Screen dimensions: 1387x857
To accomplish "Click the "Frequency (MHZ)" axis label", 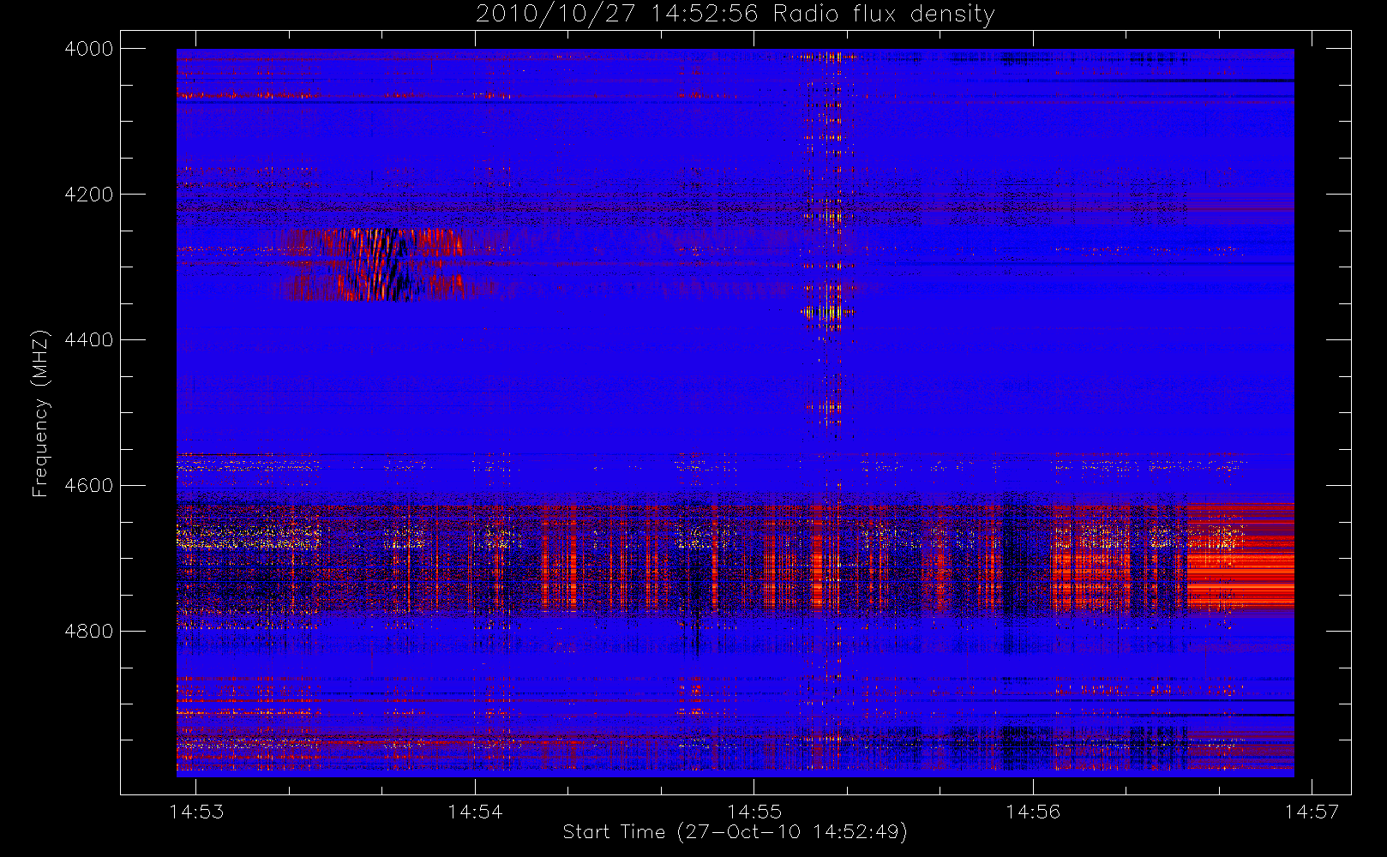I will click(x=40, y=413).
